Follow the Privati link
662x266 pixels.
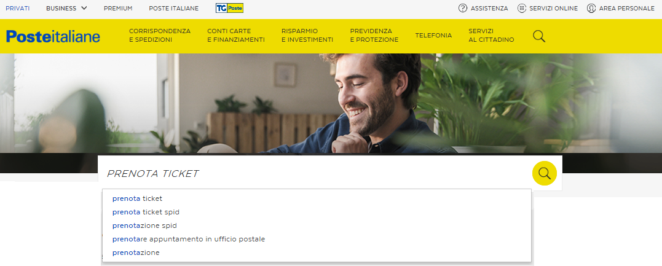pos(18,8)
